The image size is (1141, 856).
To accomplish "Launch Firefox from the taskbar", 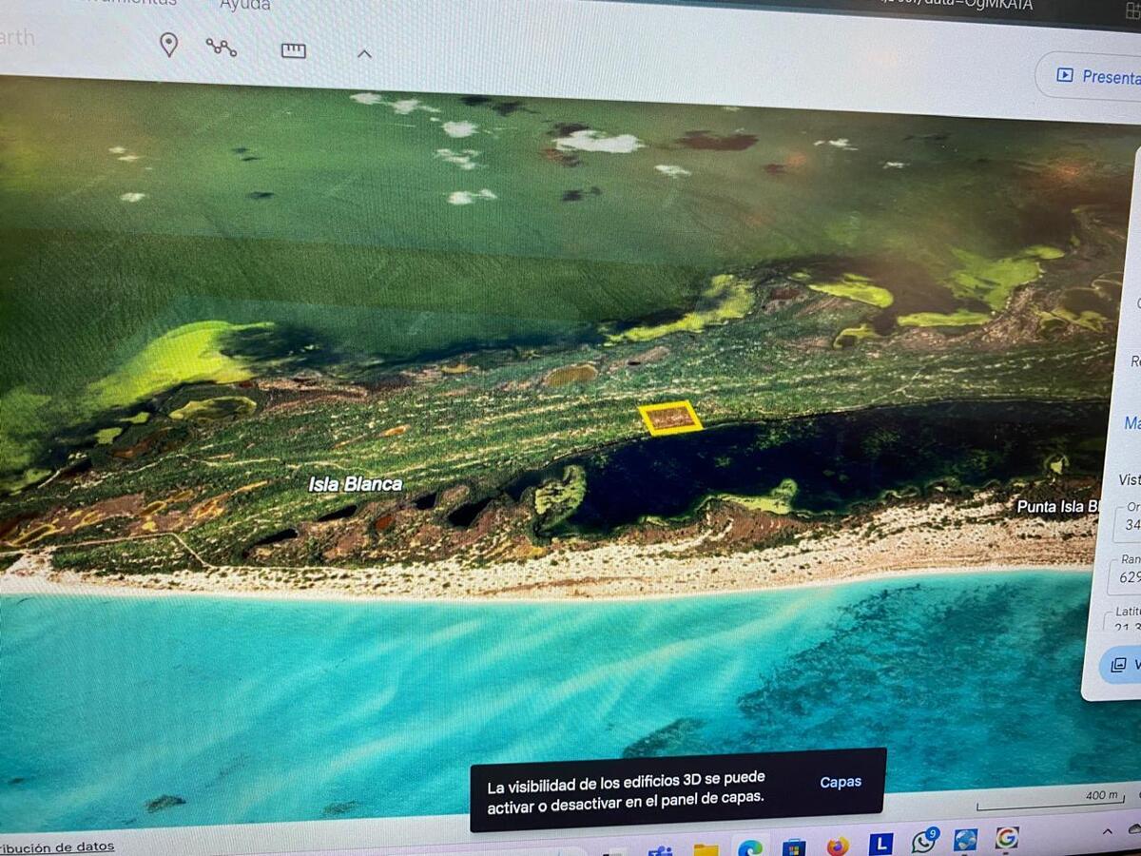I will click(x=837, y=846).
